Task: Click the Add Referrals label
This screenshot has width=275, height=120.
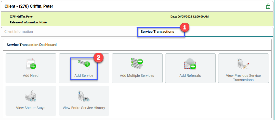Action: 190,76
